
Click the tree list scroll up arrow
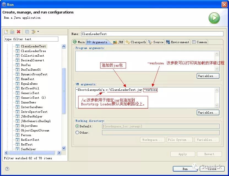coord(64,46)
